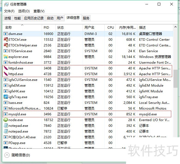Switch to the 启动 tab
180x164 pixels.
click(x=50, y=18)
